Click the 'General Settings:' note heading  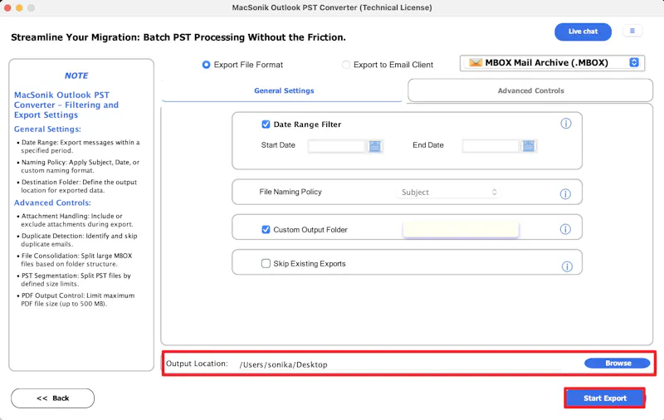pos(47,129)
